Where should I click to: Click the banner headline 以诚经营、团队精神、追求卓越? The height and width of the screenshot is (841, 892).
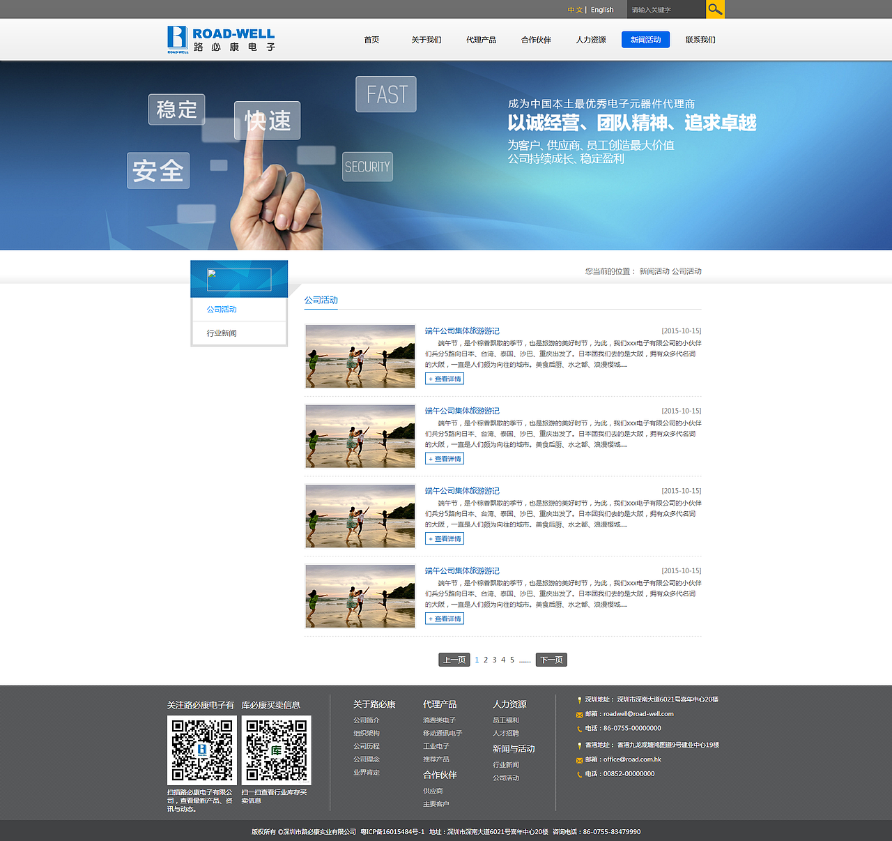632,123
